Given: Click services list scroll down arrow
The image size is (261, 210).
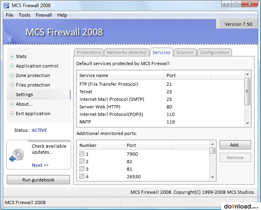Looking at the screenshot, I should (247, 123).
